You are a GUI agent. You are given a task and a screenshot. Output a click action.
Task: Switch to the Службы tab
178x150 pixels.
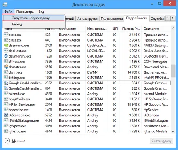[x=157, y=18]
